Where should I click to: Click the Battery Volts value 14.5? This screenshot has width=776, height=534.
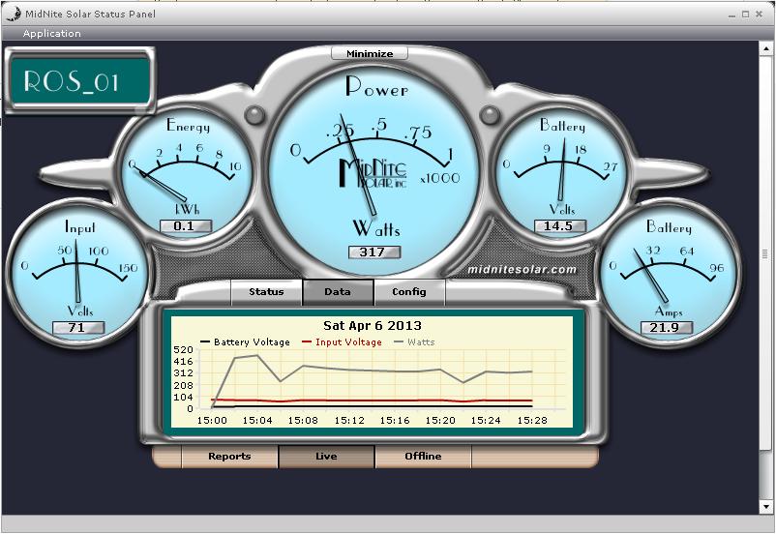tap(559, 226)
